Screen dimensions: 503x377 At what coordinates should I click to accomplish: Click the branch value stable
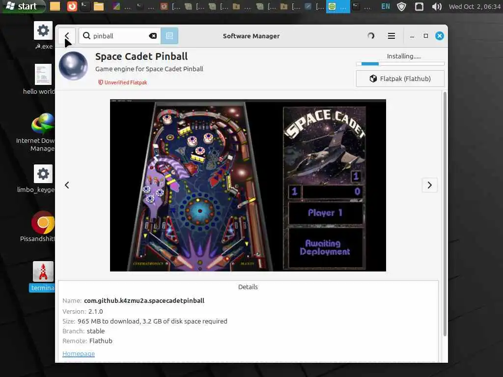[96, 331]
